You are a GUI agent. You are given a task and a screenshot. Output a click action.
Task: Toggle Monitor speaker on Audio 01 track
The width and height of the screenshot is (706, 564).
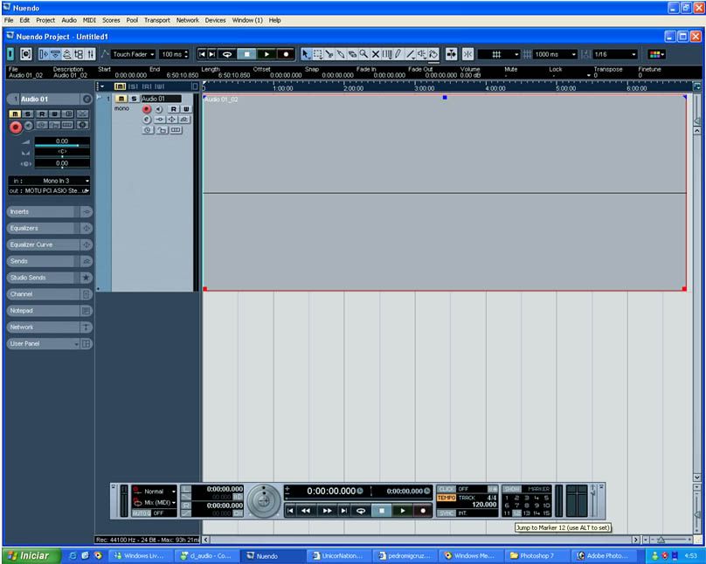coord(159,109)
